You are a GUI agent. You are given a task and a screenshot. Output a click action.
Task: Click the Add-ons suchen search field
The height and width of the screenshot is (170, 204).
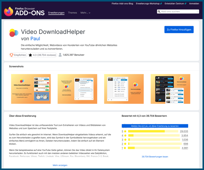coord(178,12)
